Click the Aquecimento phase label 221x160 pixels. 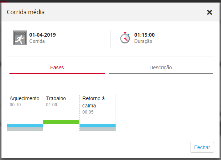tap(24, 98)
